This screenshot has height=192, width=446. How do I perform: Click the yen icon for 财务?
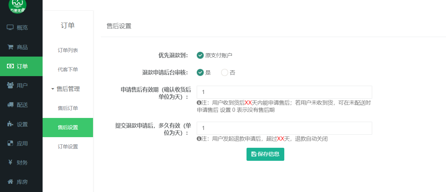(x=10, y=163)
